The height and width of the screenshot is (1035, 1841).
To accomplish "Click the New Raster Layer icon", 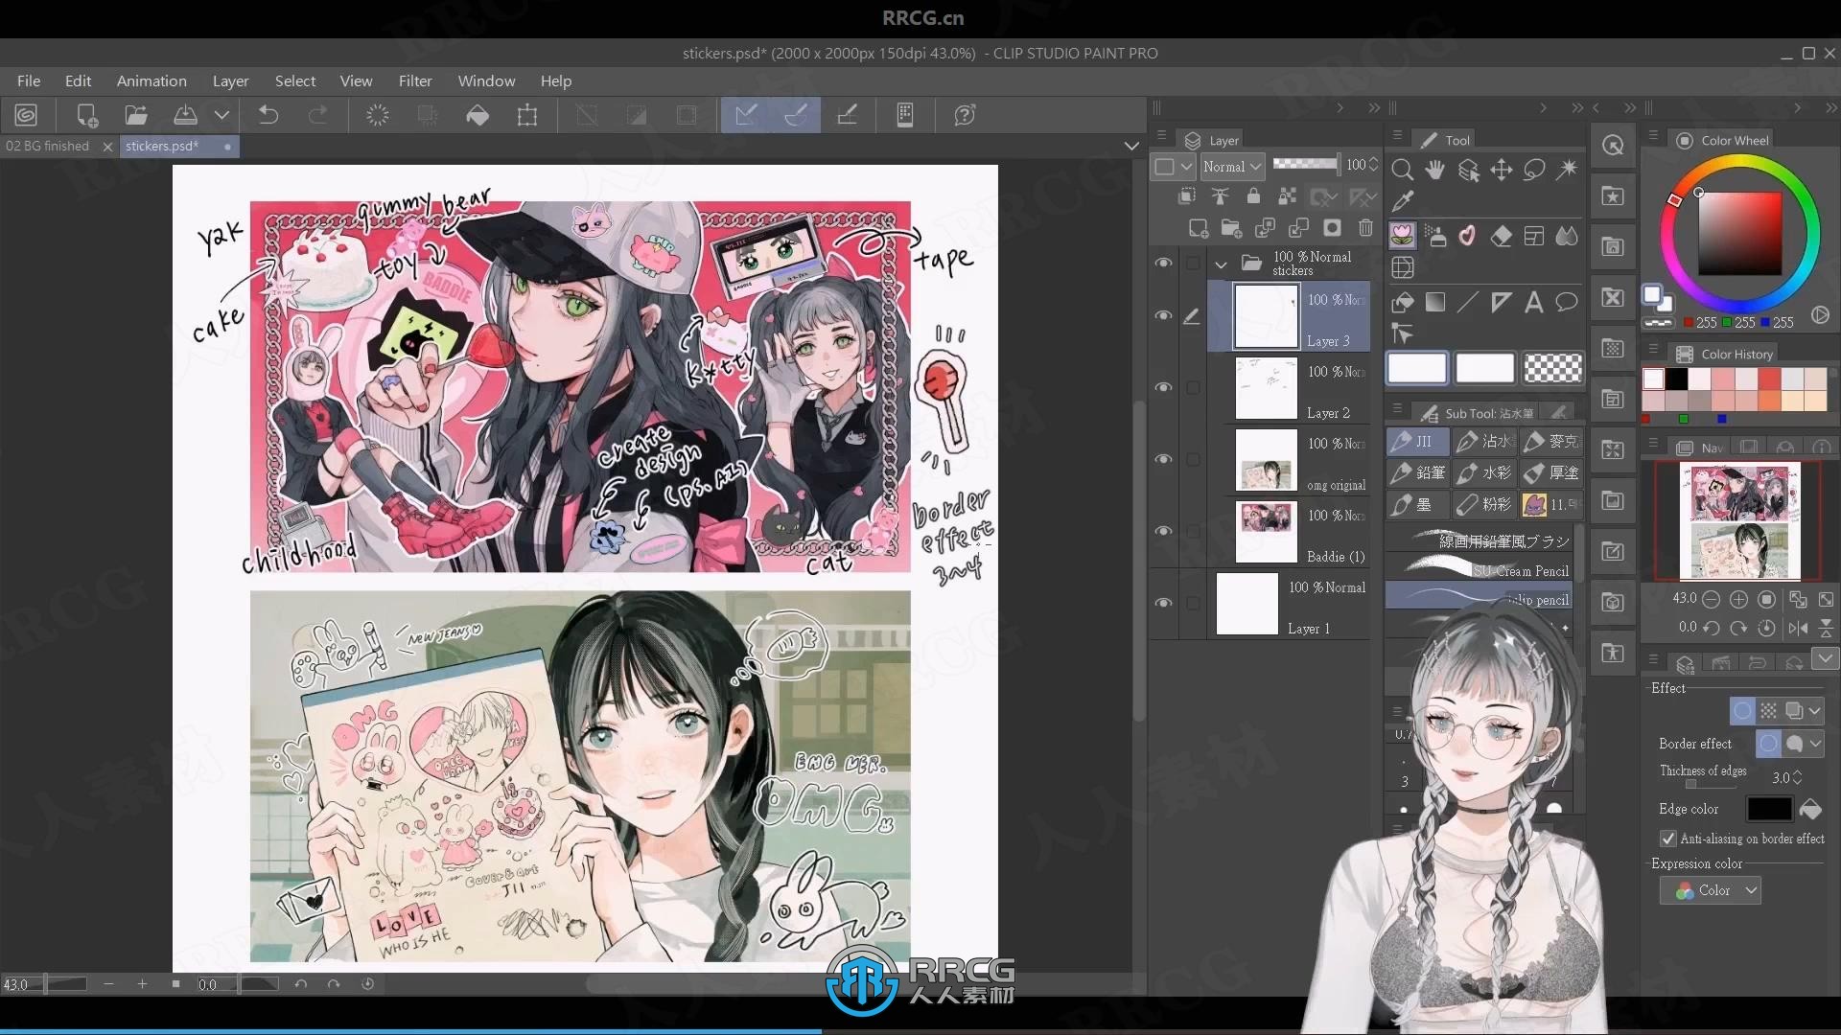I will coord(1199,228).
